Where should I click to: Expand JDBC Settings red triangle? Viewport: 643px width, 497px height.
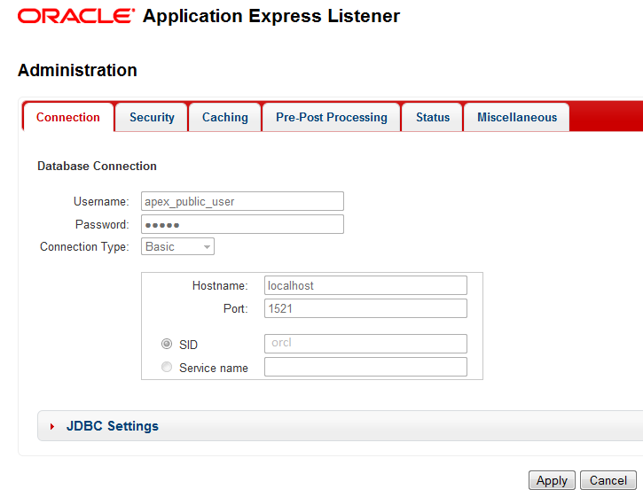52,426
